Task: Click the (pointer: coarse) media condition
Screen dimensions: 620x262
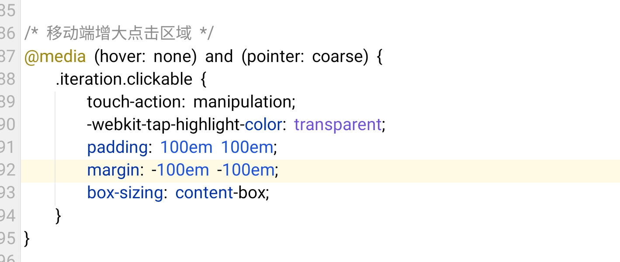Action: click(305, 56)
